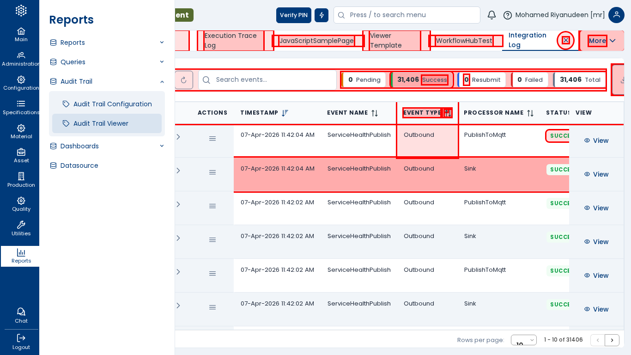Screen dimensions: 631x355
Task: Filter events by Pending status
Action: pos(364,80)
